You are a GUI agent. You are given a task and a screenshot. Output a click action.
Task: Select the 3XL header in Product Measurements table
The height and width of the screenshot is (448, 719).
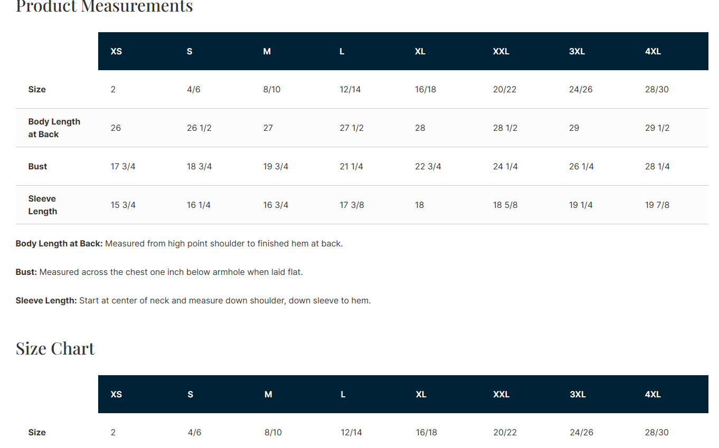click(577, 51)
